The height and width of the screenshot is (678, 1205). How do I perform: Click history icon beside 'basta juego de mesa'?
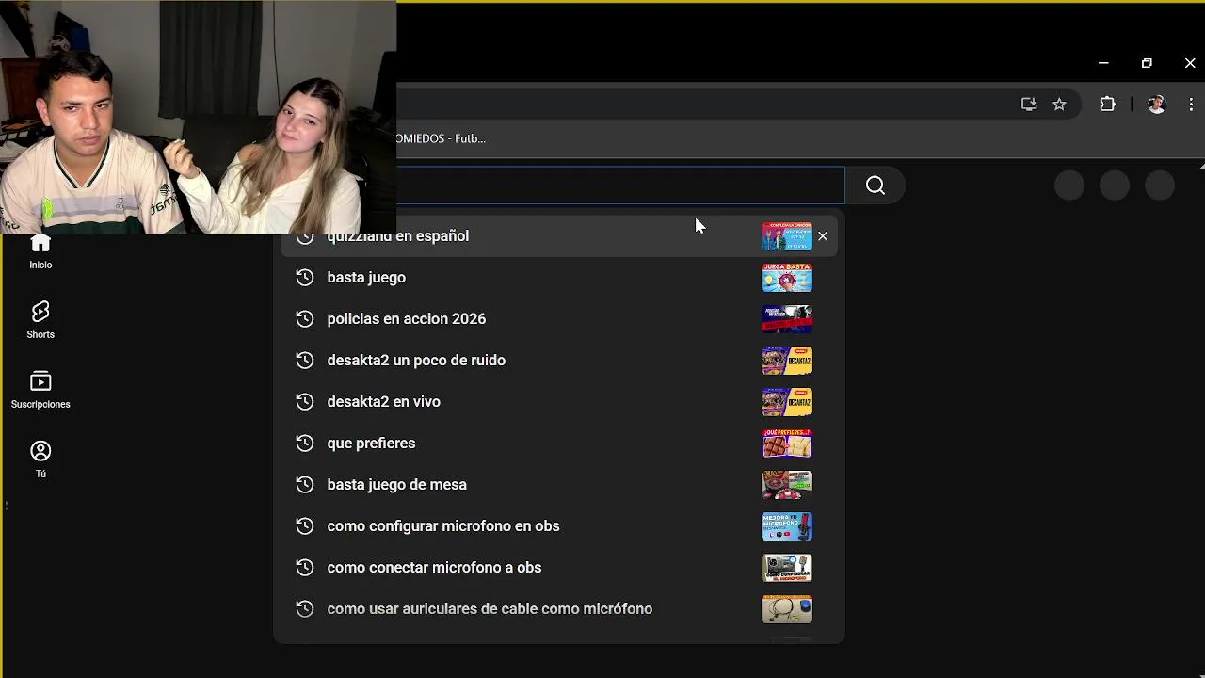tap(304, 484)
